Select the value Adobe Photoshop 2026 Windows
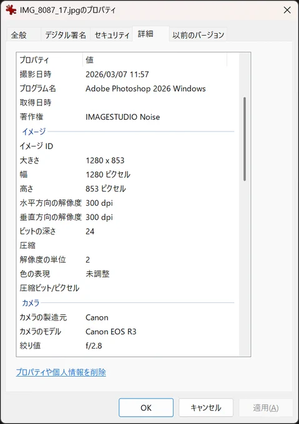The image size is (299, 424). coord(145,89)
